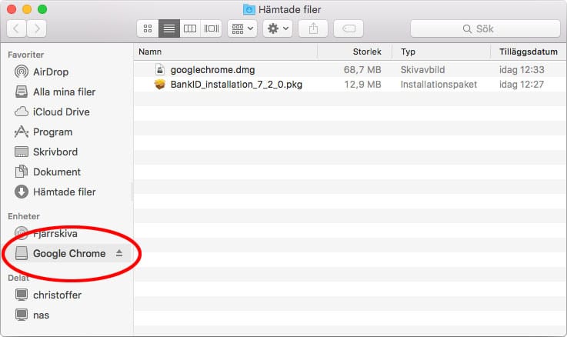
Task: Select BankID_installation_7_2_0.pkg file
Action: [236, 84]
